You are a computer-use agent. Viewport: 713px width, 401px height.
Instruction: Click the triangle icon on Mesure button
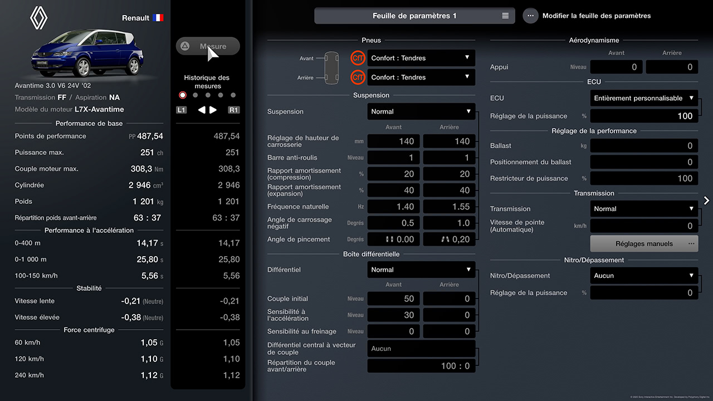[185, 46]
